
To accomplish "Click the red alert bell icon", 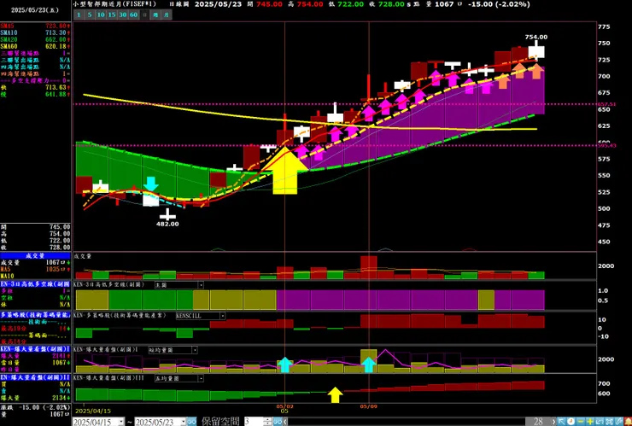I will (x=628, y=422).
